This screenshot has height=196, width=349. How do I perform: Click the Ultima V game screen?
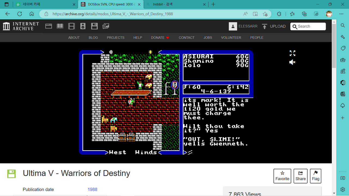[166, 102]
